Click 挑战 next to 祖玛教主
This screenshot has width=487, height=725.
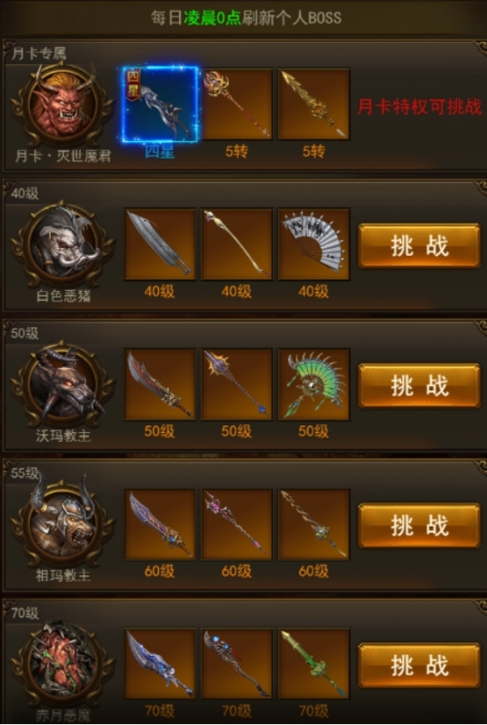tap(419, 526)
